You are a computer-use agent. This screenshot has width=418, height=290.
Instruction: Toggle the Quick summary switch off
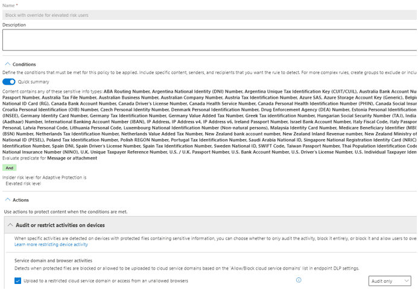9,82
